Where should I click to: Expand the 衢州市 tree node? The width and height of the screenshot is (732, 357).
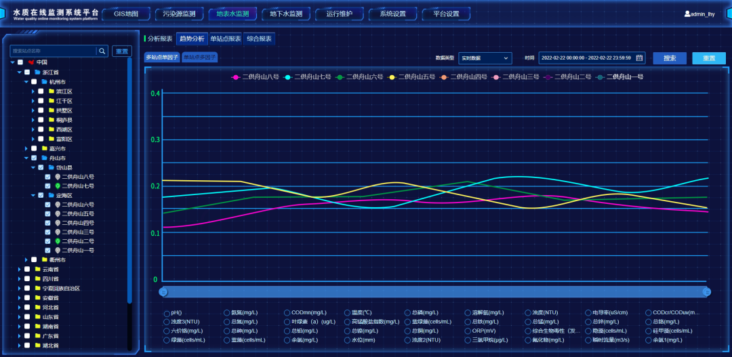26,260
